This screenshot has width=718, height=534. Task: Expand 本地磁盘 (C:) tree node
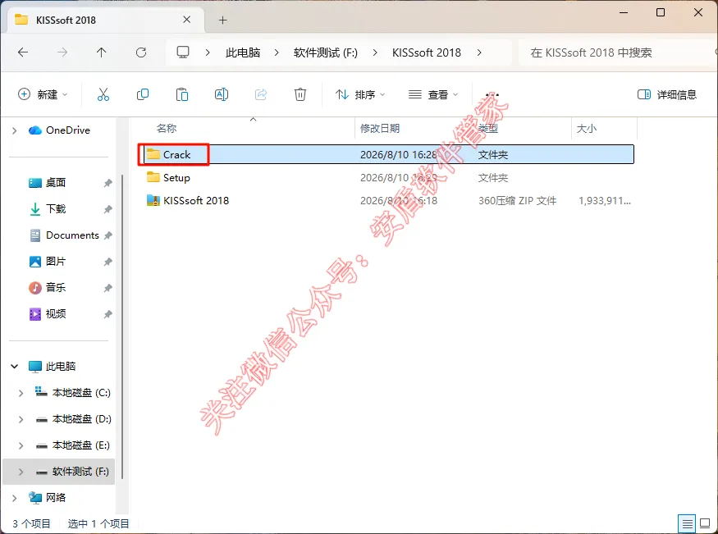[x=21, y=393]
